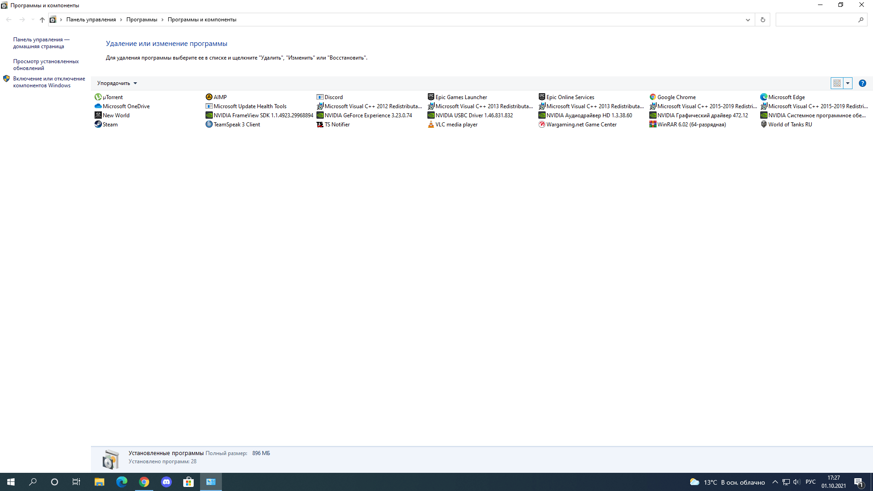Open Просмотр установленных обновлений link
Screen dimensions: 873x491
(46, 65)
